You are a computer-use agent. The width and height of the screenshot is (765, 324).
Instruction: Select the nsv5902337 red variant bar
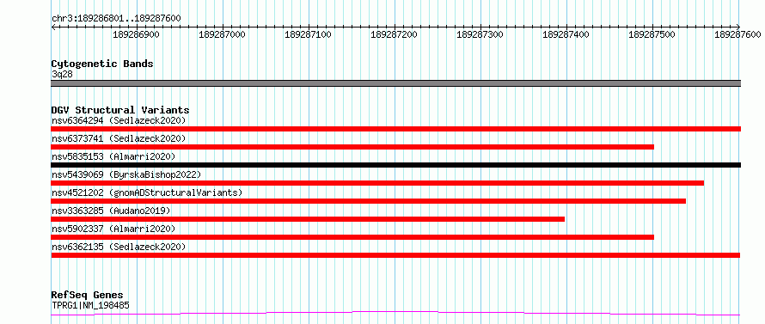pyautogui.click(x=352, y=237)
